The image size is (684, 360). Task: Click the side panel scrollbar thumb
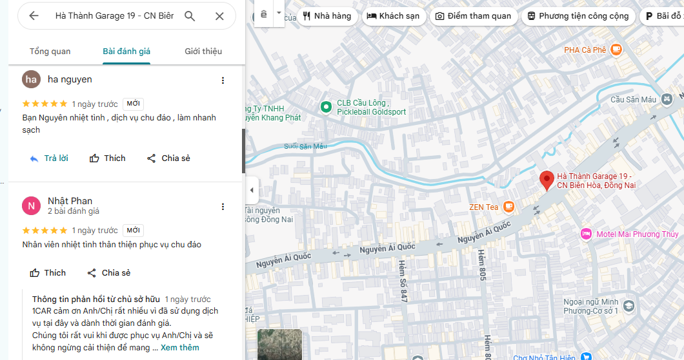click(243, 151)
